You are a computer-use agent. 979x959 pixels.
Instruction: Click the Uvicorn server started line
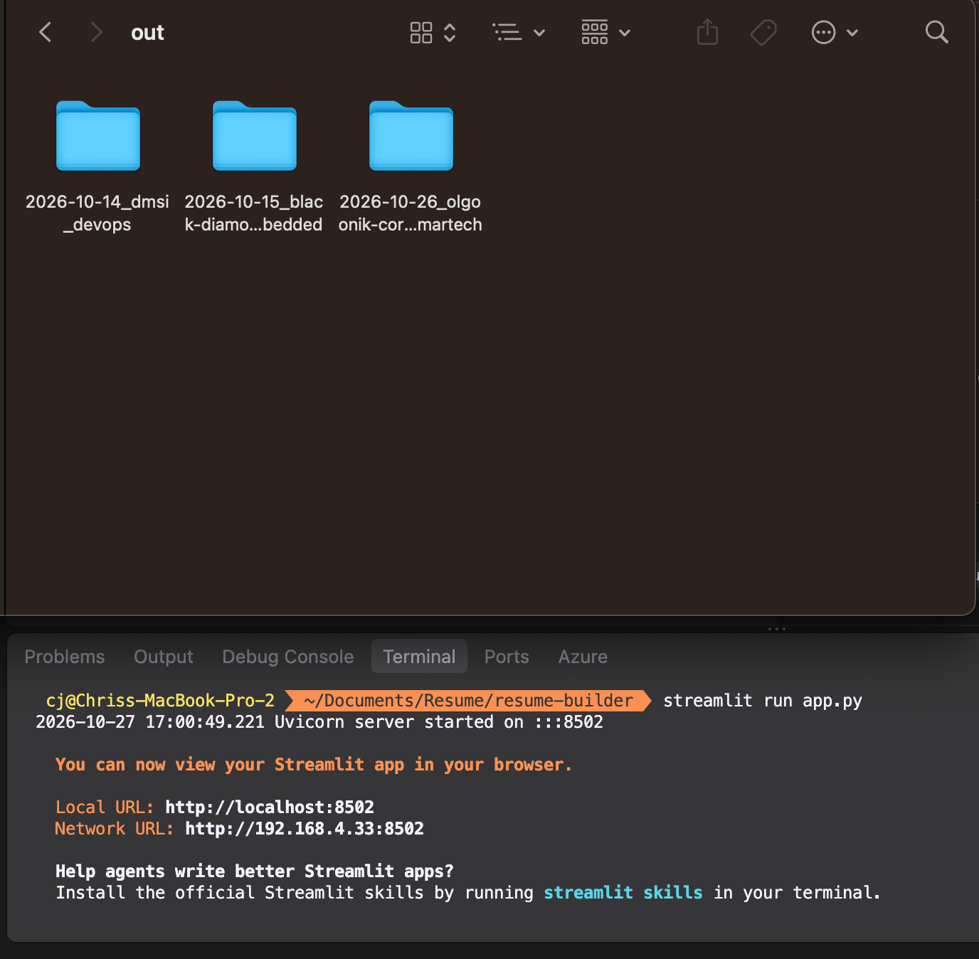click(x=319, y=722)
